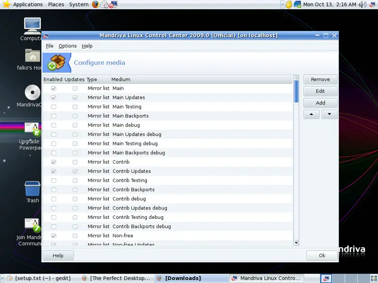Click the scrollbar down arrow in the media list
378x283 pixels.
click(x=296, y=242)
